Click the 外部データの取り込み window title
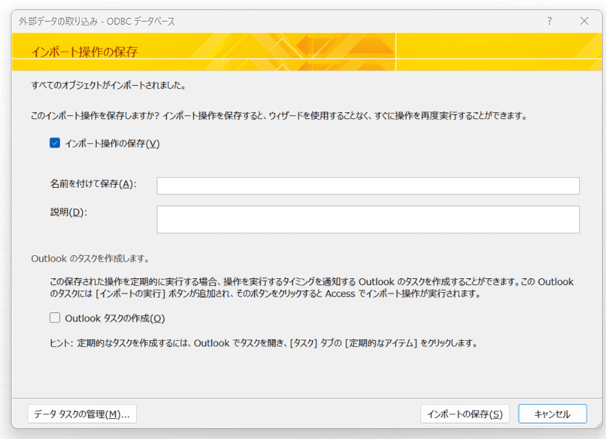Image resolution: width=606 pixels, height=439 pixels. pyautogui.click(x=97, y=21)
